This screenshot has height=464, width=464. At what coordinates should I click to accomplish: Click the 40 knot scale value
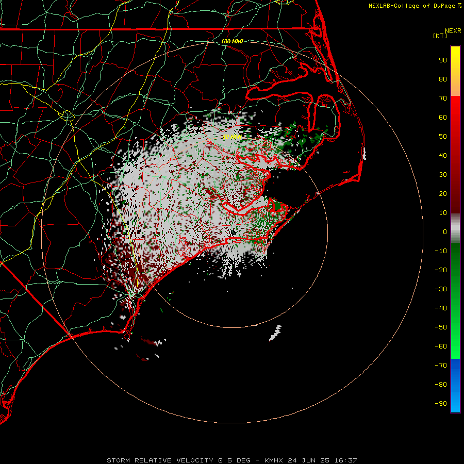point(443,156)
